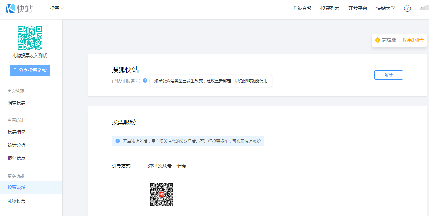Viewport: 429px width, 216px height.
Task: Click the diamond icon next to 高级版
Action: coord(378,40)
